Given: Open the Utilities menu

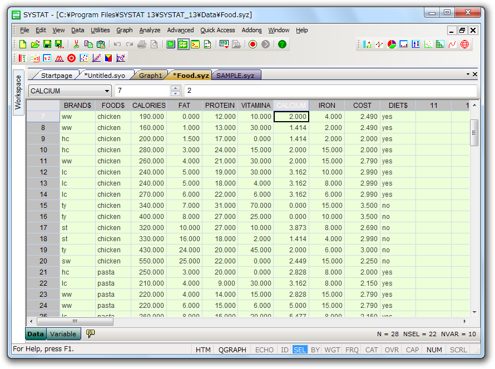Looking at the screenshot, I should coord(100,30).
